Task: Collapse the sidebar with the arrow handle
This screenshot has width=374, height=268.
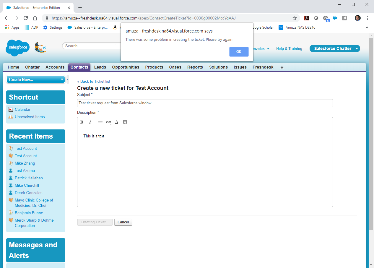Action: coord(68,79)
